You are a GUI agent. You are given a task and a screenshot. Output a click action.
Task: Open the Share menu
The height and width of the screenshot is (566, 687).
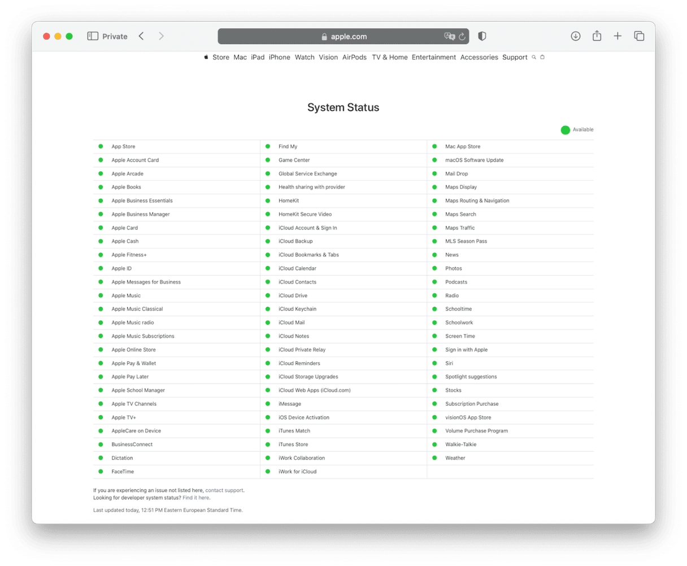597,36
